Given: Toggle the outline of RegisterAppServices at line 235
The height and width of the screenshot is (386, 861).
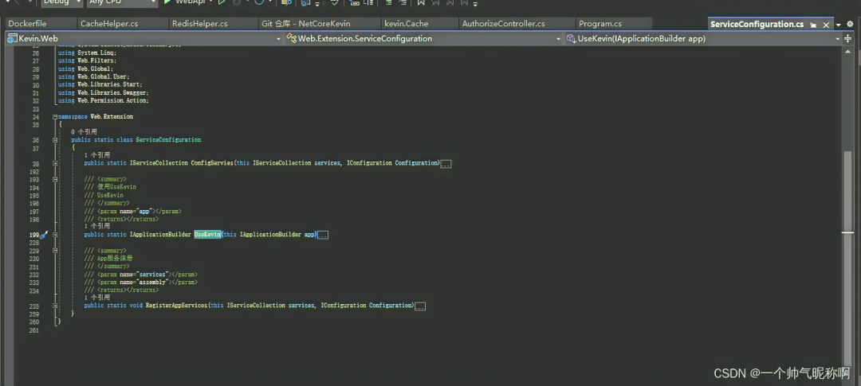Looking at the screenshot, I should [x=55, y=306].
